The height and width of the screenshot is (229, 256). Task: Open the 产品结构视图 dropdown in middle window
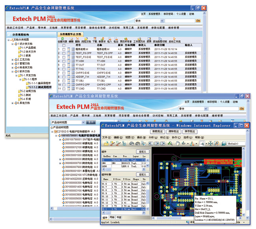[x=83, y=122]
